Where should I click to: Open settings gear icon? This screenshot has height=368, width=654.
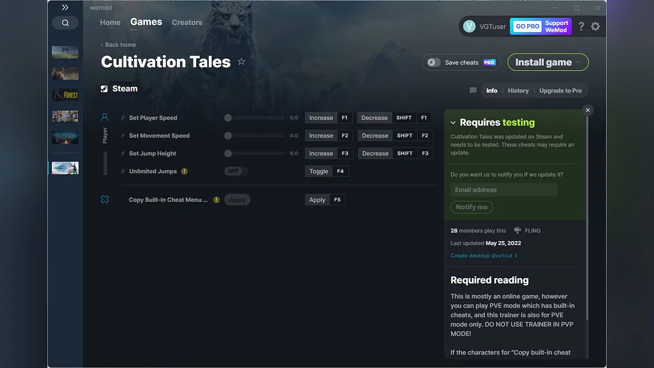pyautogui.click(x=595, y=26)
